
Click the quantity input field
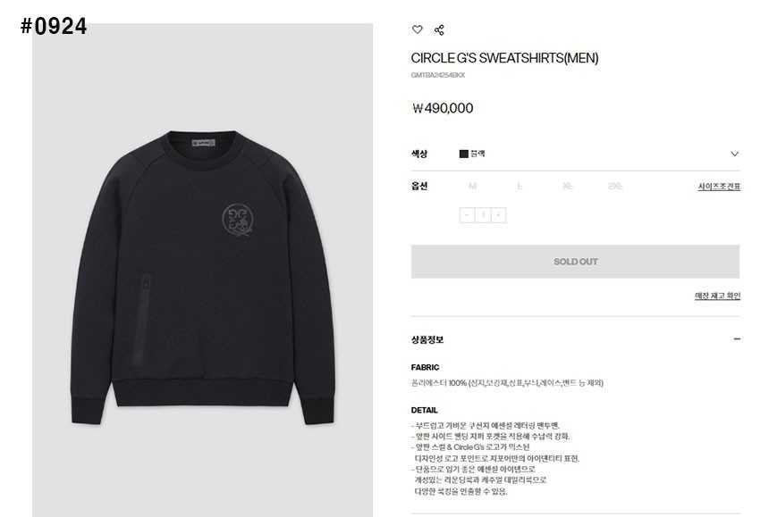pos(483,215)
